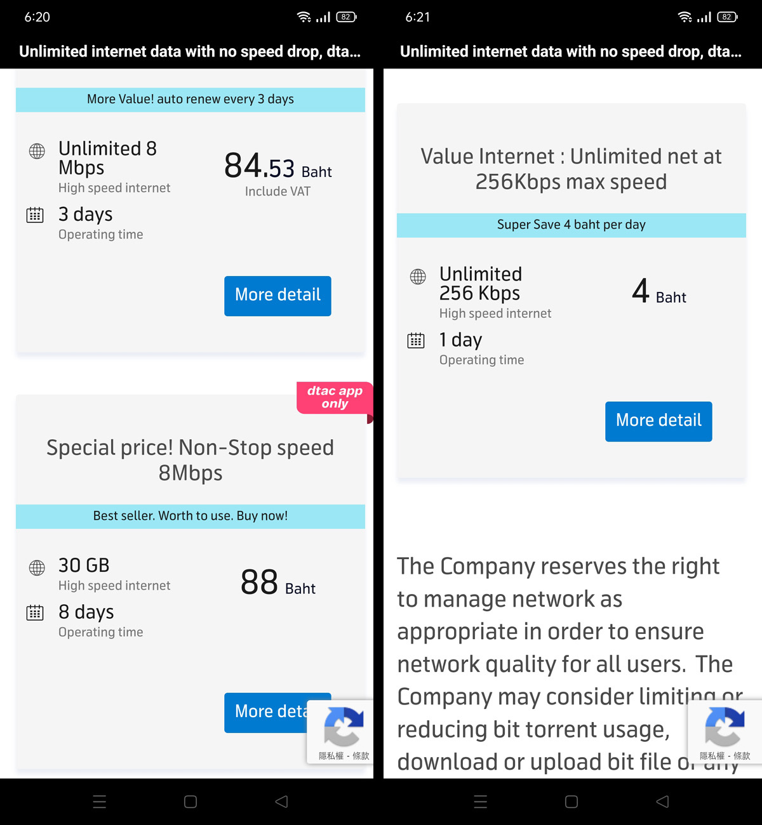
Task: Tap Special price Non-Stop speed 8Mbps heading
Action: [x=190, y=460]
